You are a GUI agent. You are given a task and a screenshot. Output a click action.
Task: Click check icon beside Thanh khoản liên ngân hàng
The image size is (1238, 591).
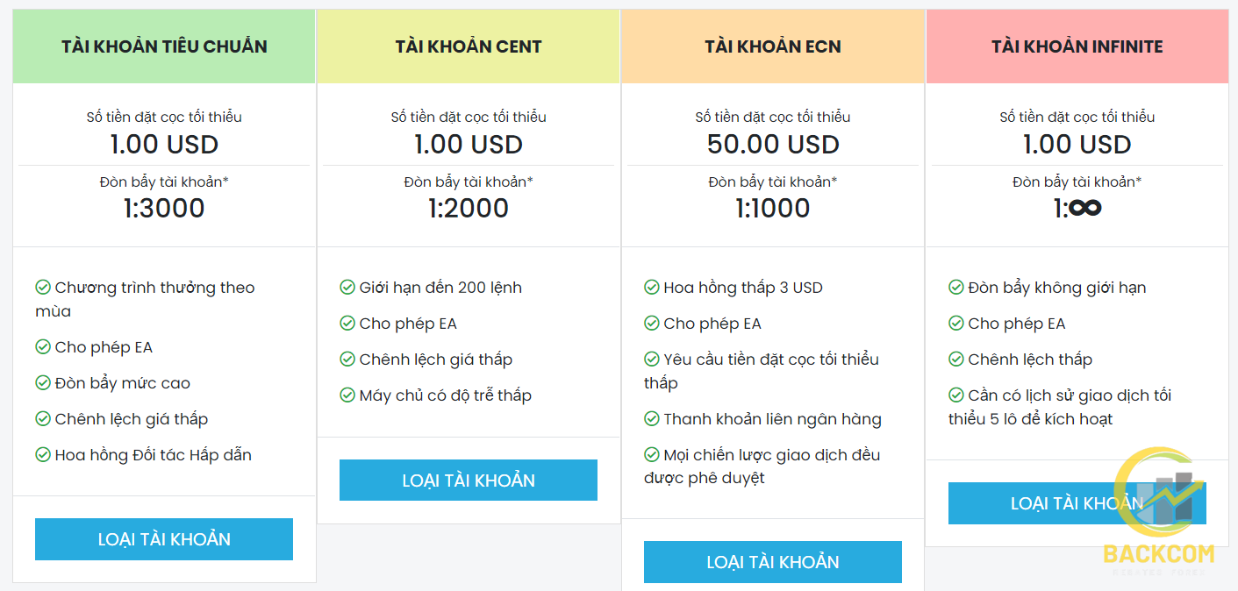click(x=652, y=419)
